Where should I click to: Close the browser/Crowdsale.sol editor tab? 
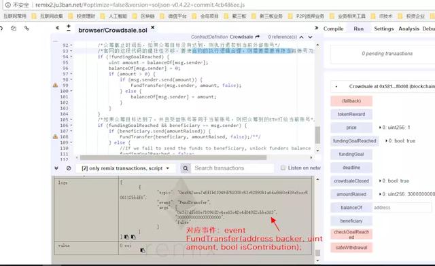[152, 28]
